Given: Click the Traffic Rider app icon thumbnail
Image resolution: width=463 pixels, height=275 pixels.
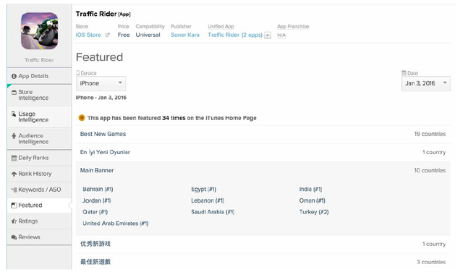Looking at the screenshot, I should [39, 30].
